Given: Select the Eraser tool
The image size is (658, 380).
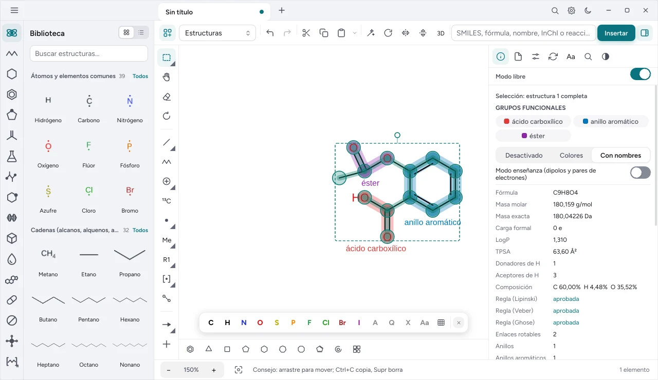Looking at the screenshot, I should (x=167, y=97).
